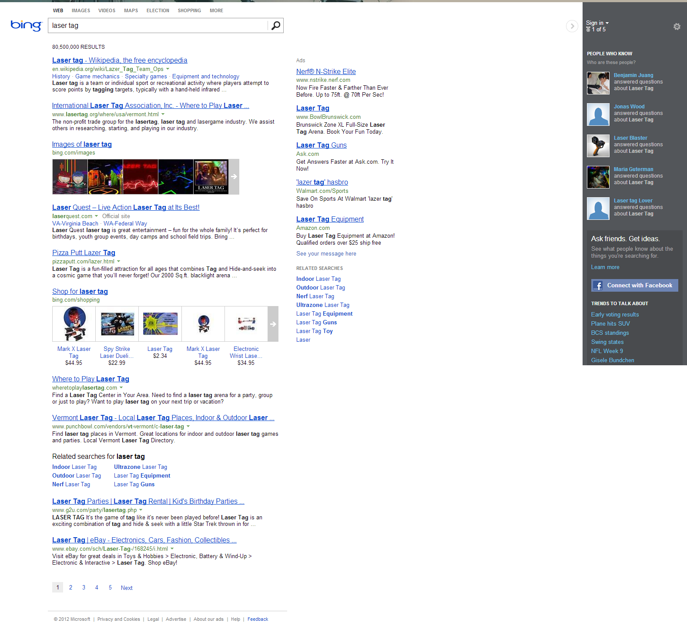Click the Next page link
The image size is (687, 643).
tap(127, 588)
